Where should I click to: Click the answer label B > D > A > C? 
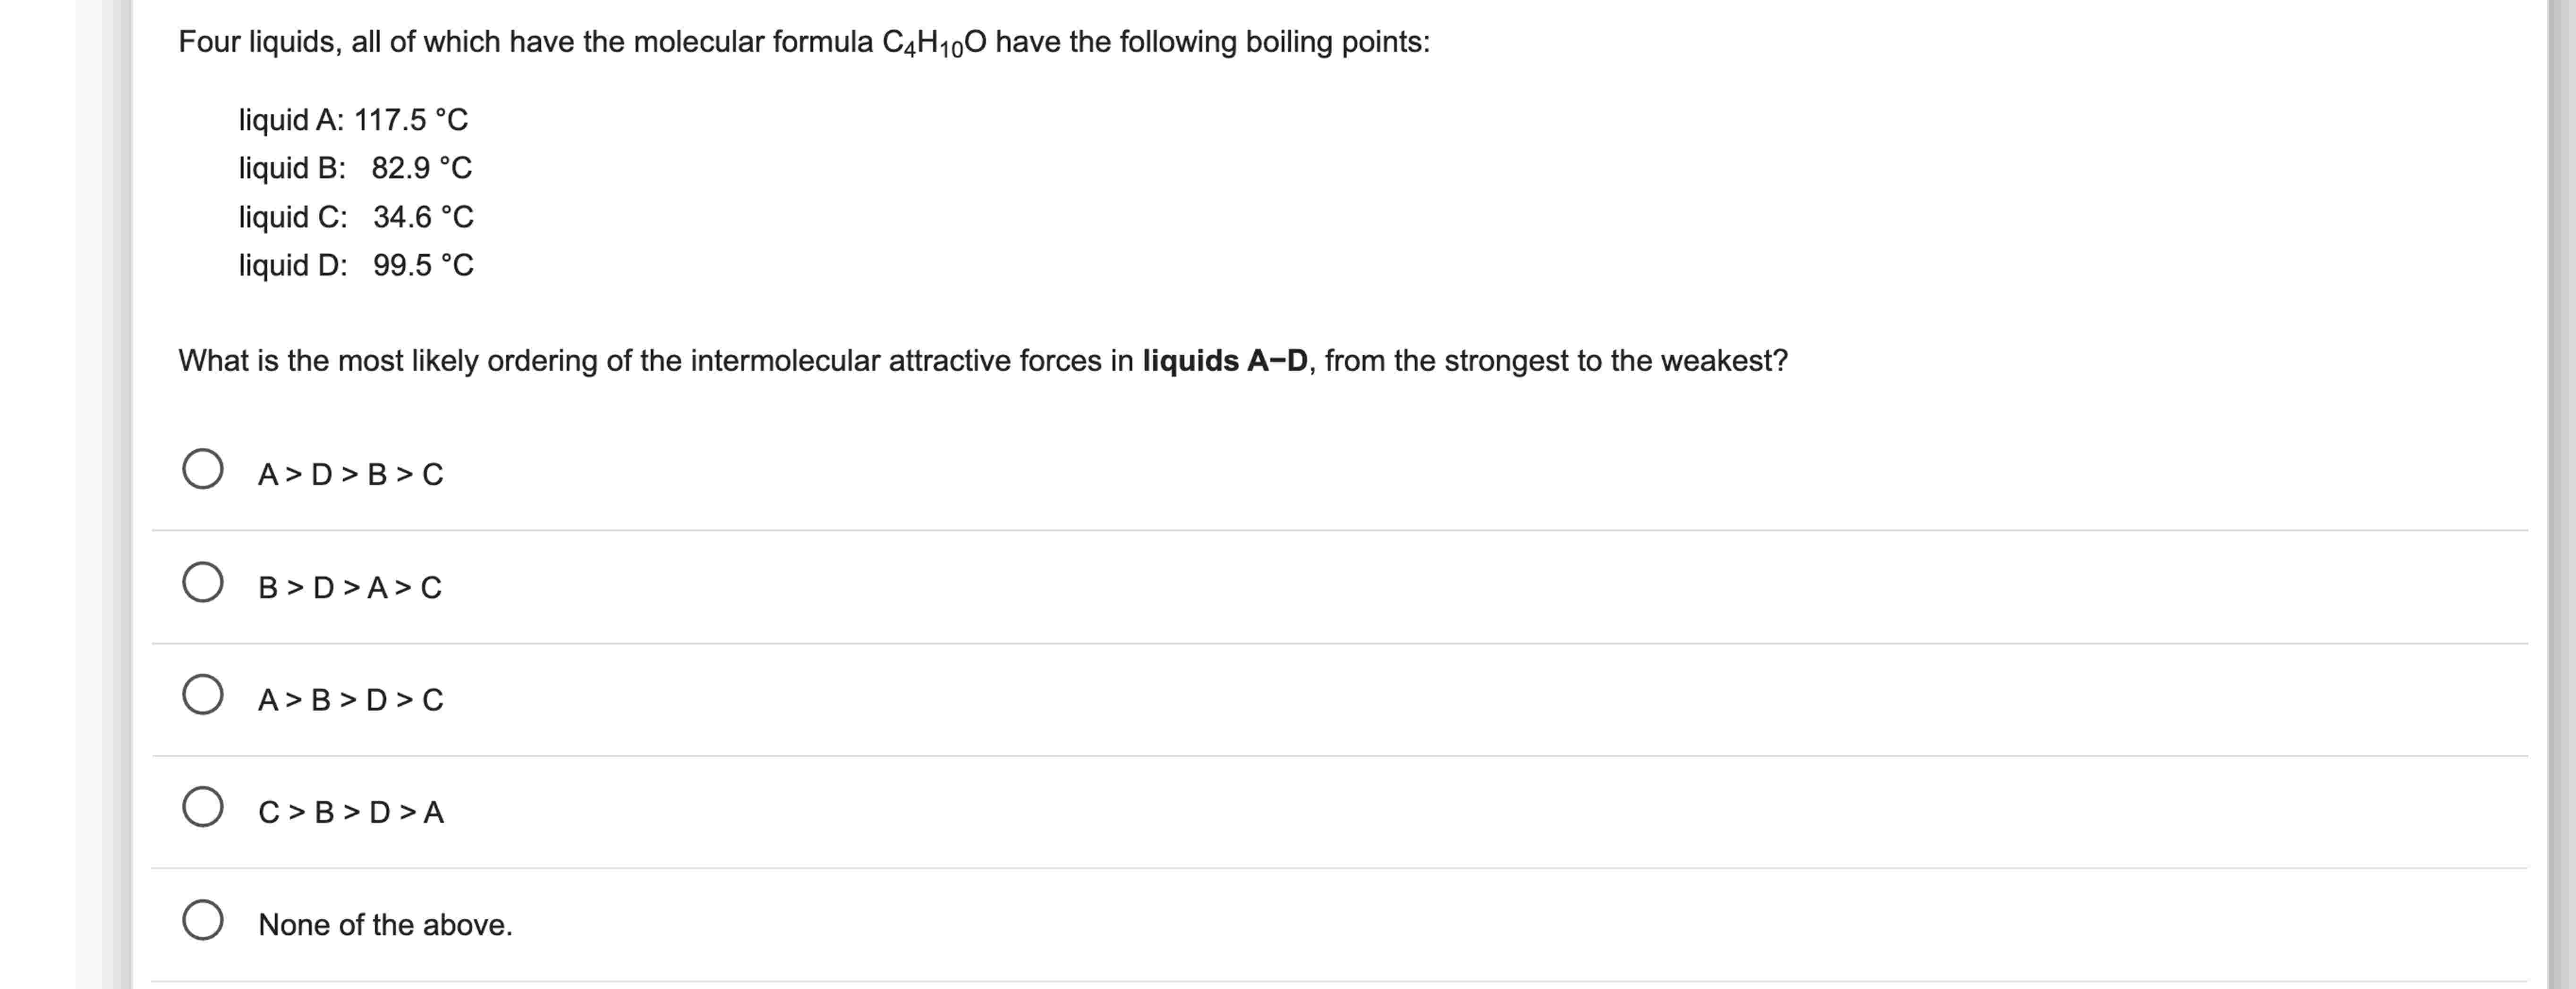pyautogui.click(x=351, y=588)
